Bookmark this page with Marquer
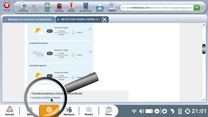The height and width of the screenshot is (117, 208). coord(71,7)
